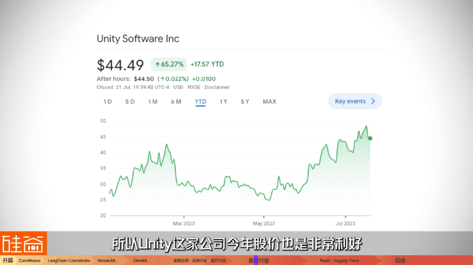
Task: Show the 1Y price chart
Action: tap(223, 102)
